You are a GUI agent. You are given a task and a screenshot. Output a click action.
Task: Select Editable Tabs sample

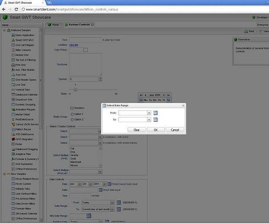23,189
